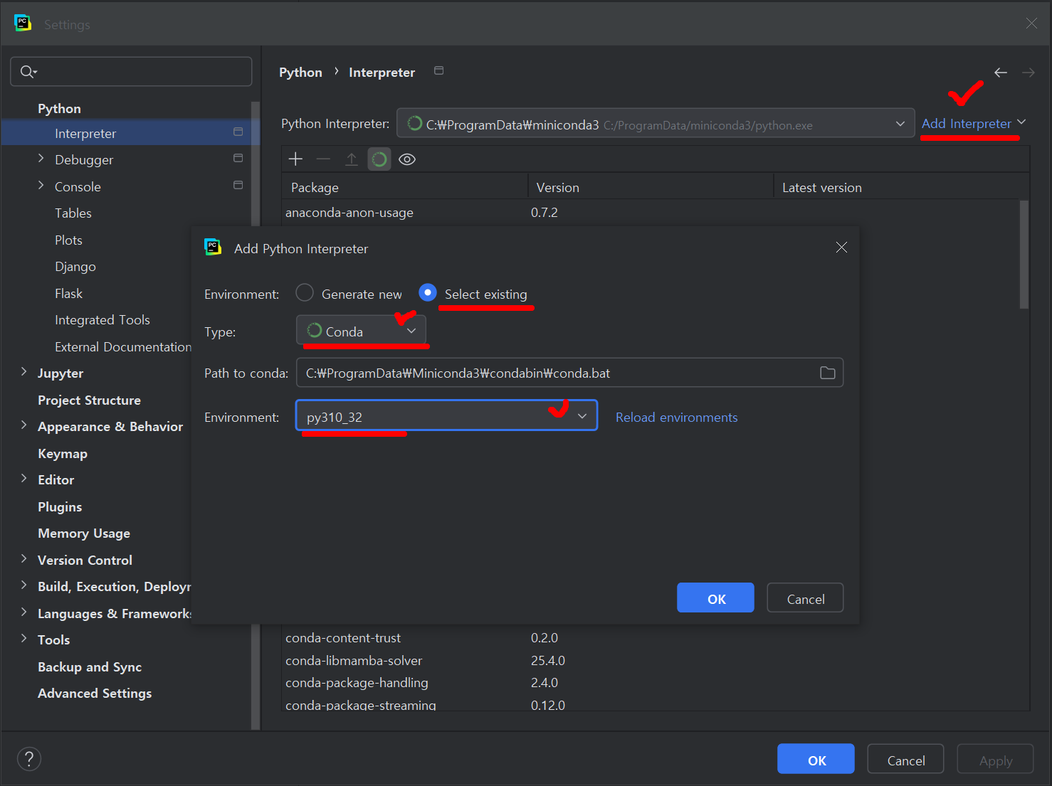Click the upgrade package arrow icon
Viewport: 1052px width, 786px height.
[351, 159]
